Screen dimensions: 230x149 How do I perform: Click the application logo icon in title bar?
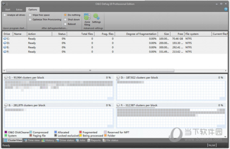(x=4, y=4)
